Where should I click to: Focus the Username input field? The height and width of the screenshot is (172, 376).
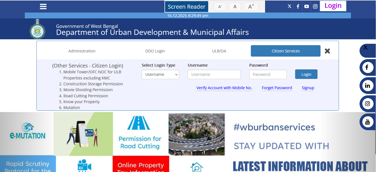coord(214,74)
